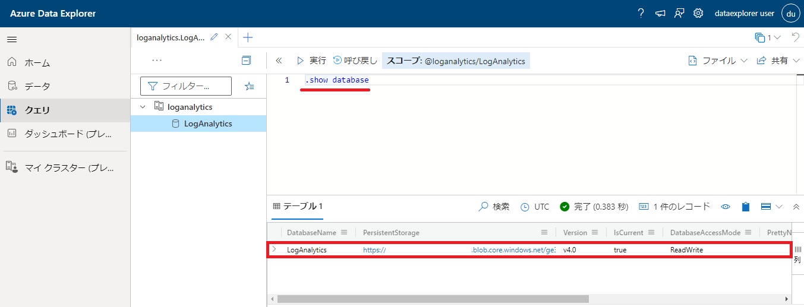
Task: Sort by the PersistentStorage column header
Action: coord(391,232)
